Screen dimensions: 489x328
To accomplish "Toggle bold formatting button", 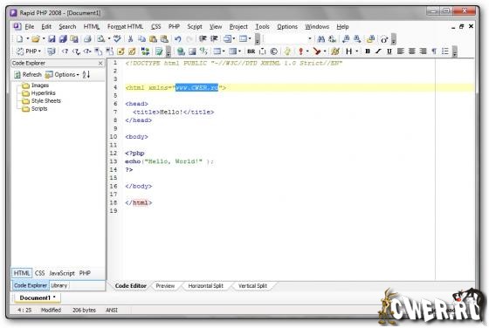I will pyautogui.click(x=368, y=51).
